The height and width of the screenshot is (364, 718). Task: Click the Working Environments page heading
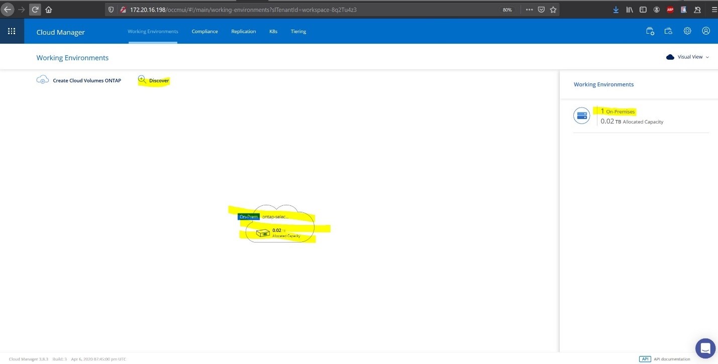[72, 58]
